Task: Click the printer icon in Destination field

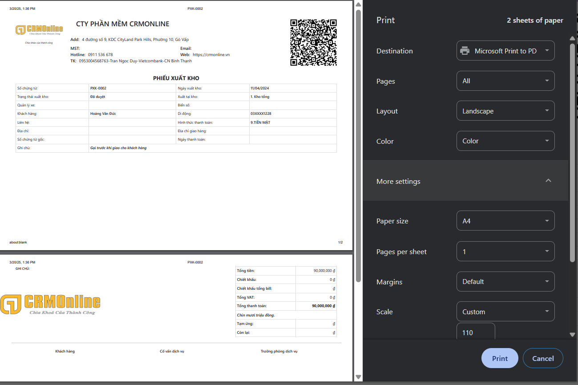Action: 465,51
